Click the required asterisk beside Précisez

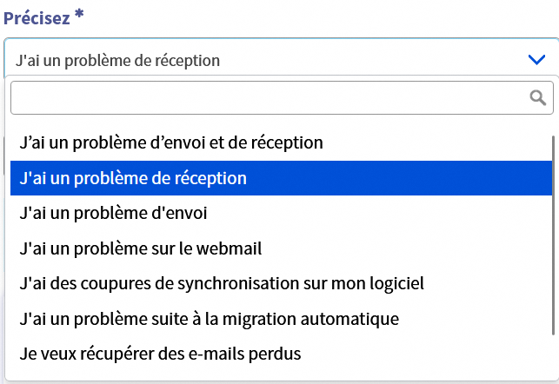[x=79, y=17]
